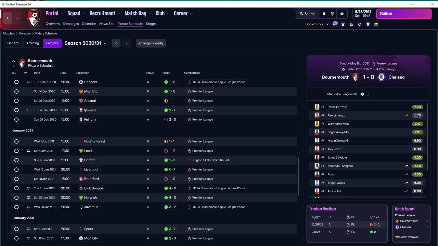Screen dimensions: 438x246
Task: Click the substitution arrow icon on Álex Jiménez's row
Action: (407, 115)
